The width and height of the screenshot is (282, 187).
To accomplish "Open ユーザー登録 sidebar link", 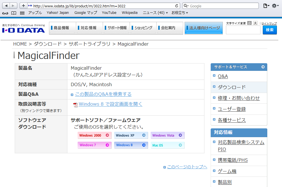I will pos(232,109).
